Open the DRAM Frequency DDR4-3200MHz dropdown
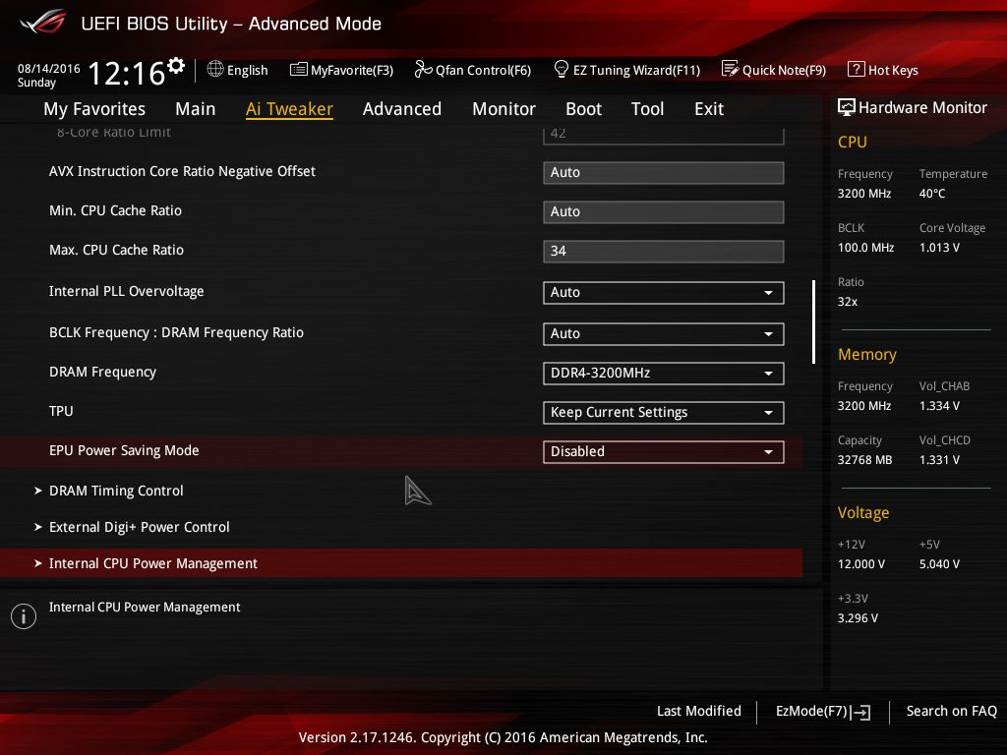 coord(664,374)
